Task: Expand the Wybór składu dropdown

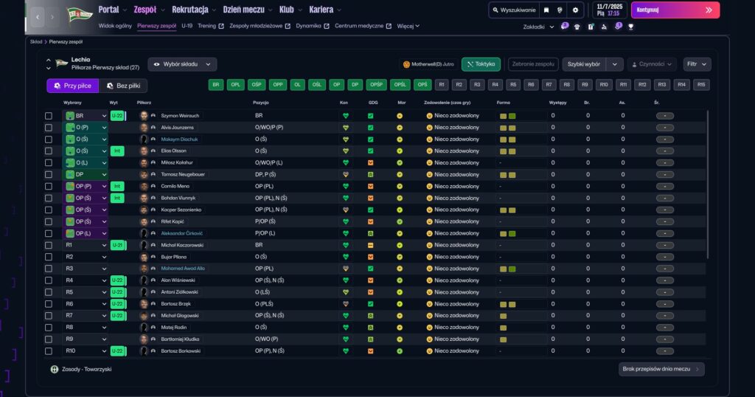Action: 182,64
